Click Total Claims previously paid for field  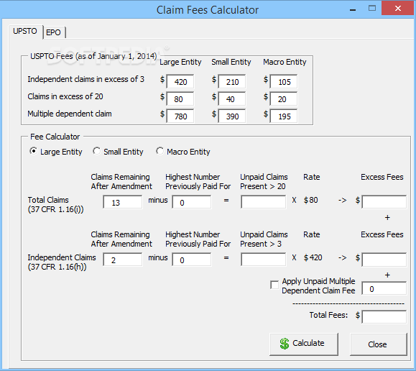(x=192, y=202)
